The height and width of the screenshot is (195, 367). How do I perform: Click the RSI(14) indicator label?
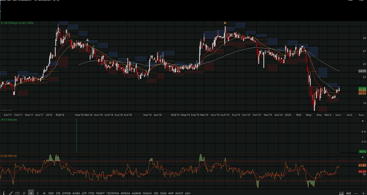click(x=9, y=156)
